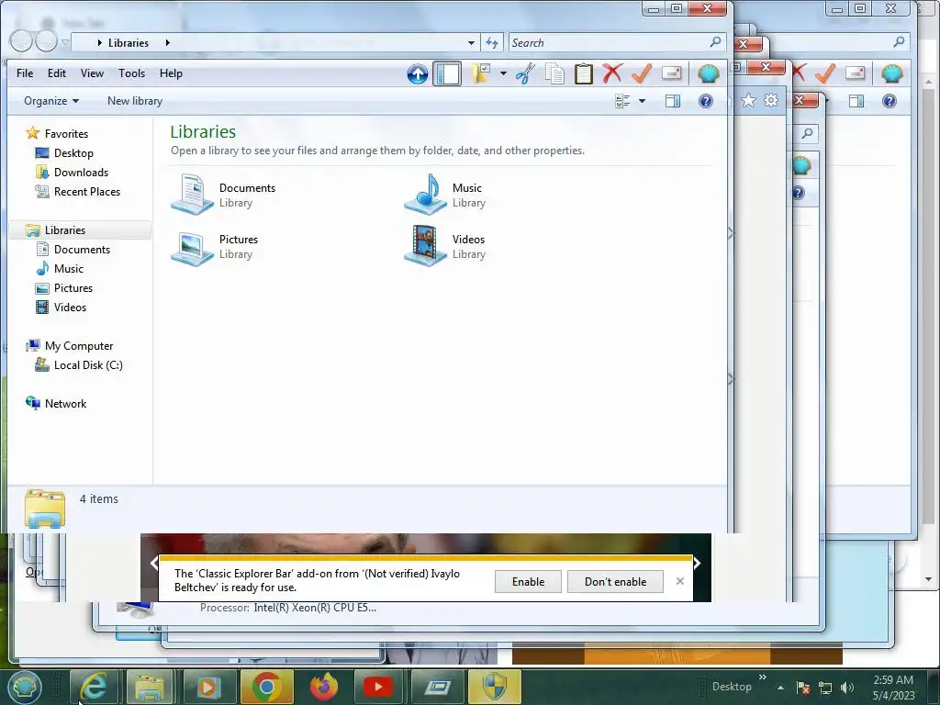Select Pictures in the navigation tree

click(x=73, y=287)
